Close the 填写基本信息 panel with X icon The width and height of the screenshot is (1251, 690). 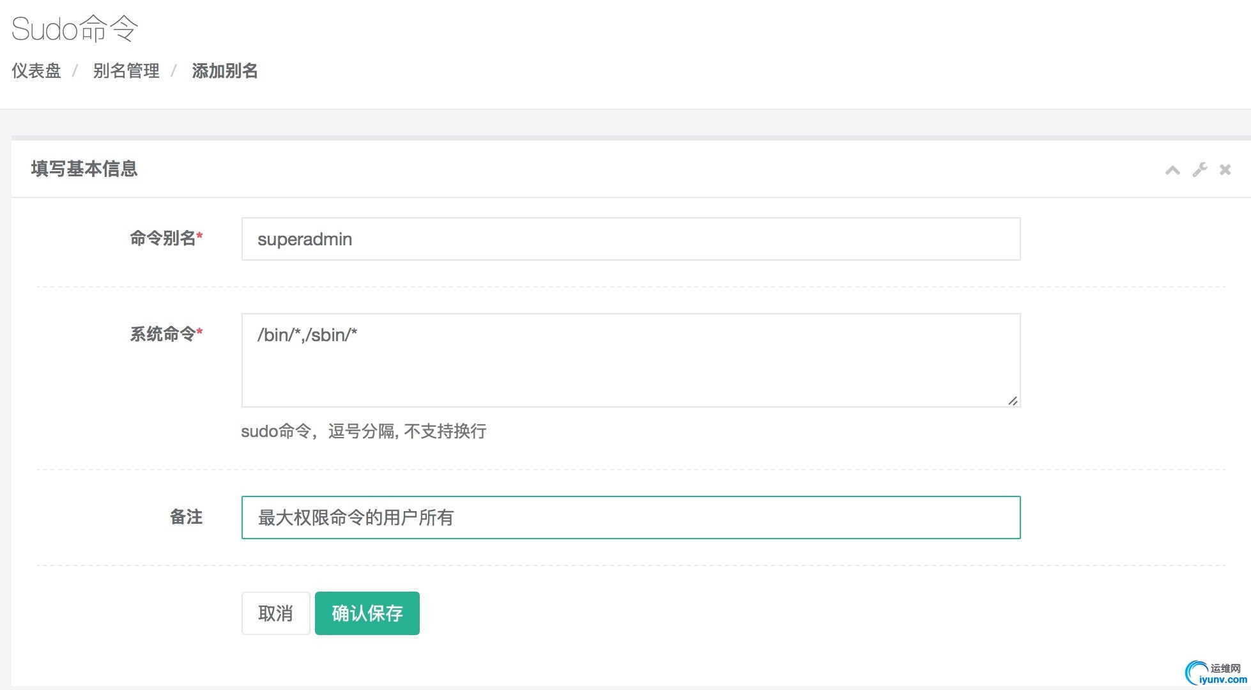(x=1225, y=170)
